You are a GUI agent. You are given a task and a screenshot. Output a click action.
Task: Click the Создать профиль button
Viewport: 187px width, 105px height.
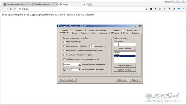(125, 49)
